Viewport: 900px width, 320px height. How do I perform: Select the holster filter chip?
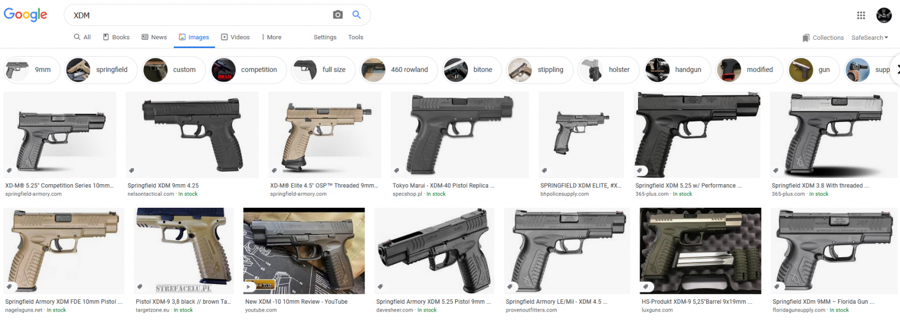(x=609, y=70)
